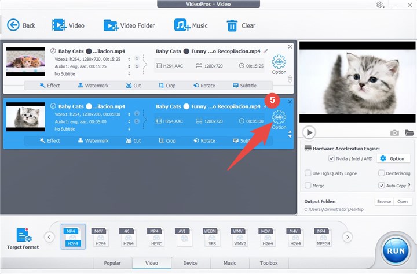Move the 00:15:25 video using reorder arrows
Screen dimensions: 417x274
(290, 79)
